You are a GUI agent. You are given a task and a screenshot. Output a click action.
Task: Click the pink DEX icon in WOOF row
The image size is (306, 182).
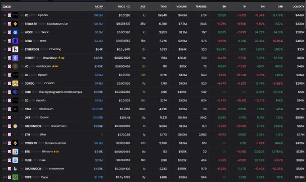point(9,32)
